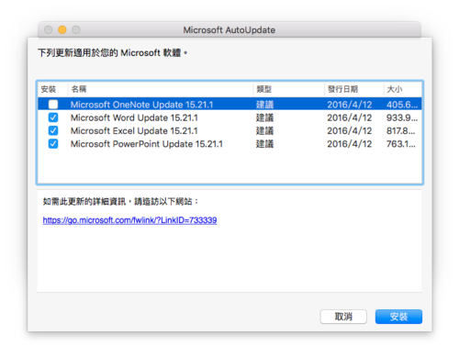The image size is (459, 346).
Task: Uncheck the Microsoft PowerPoint Update checkbox
Action: (53, 144)
